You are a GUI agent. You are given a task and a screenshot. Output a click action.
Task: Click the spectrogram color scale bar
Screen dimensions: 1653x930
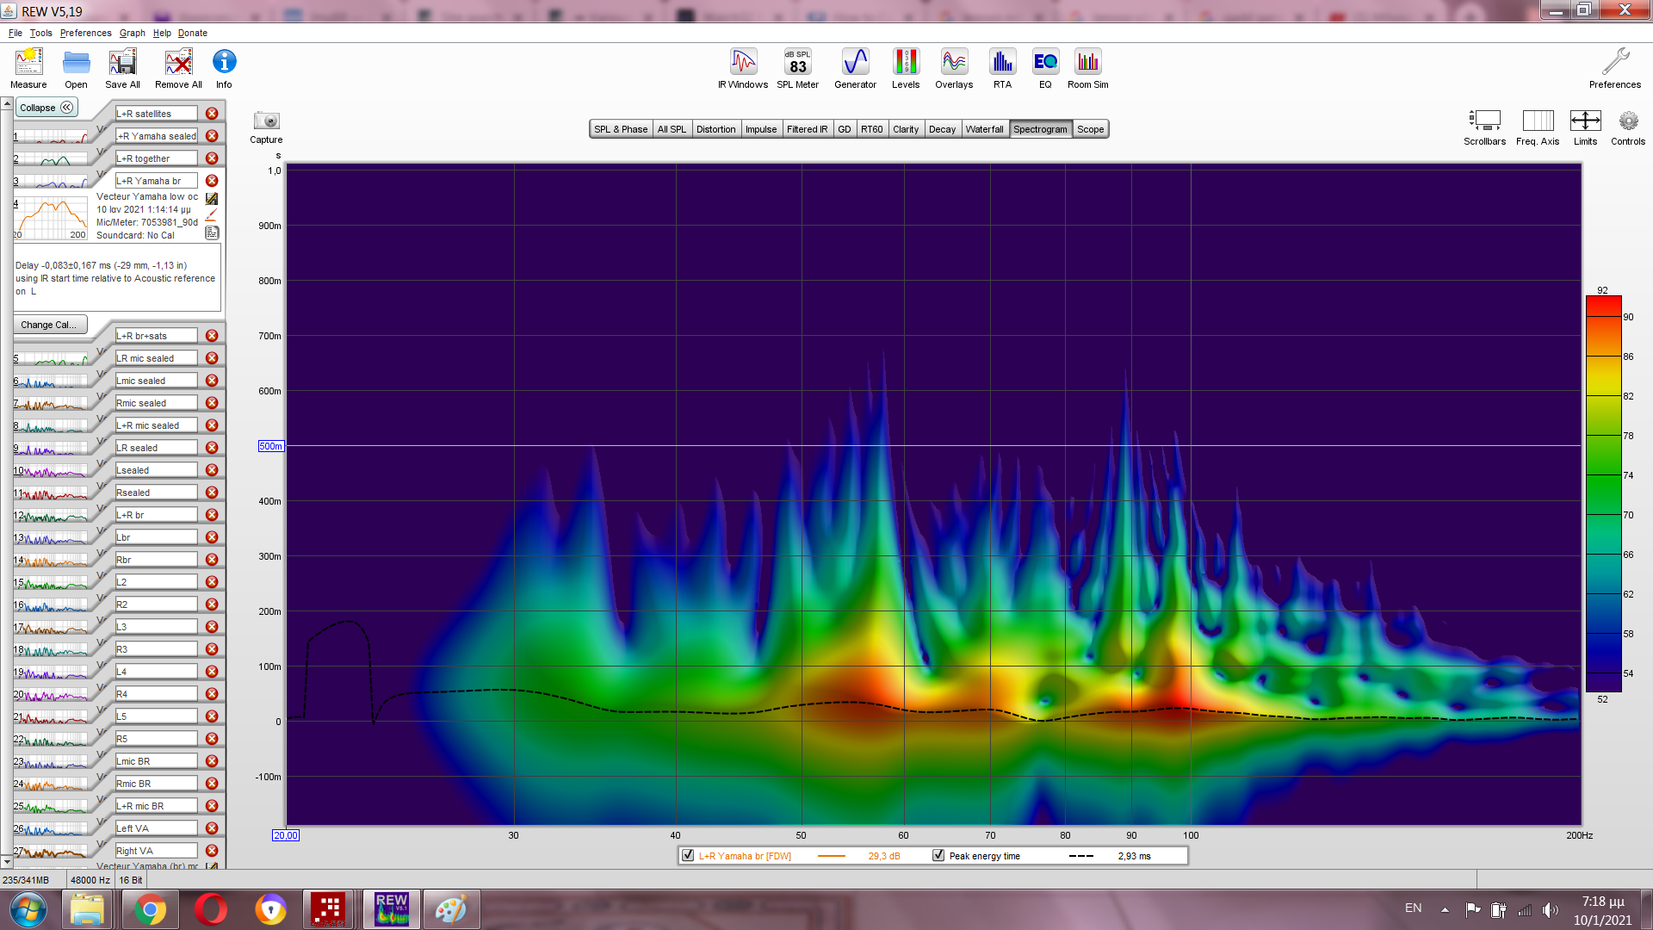pyautogui.click(x=1603, y=493)
